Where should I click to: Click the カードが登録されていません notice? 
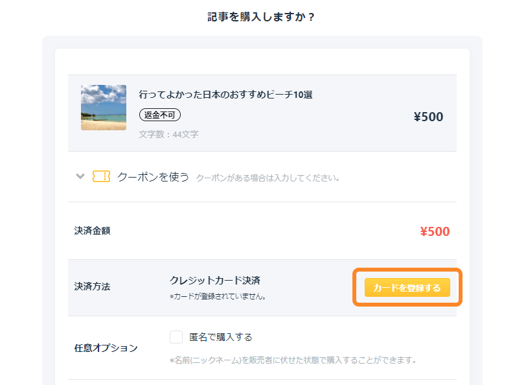click(x=218, y=296)
